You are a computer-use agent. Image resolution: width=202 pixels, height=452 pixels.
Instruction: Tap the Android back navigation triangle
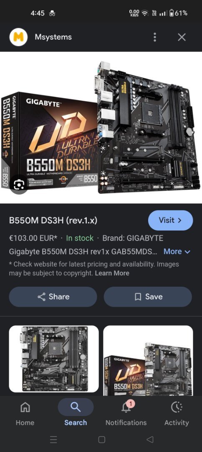point(150,439)
